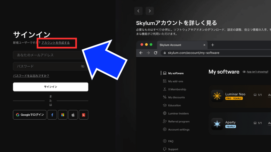The height and width of the screenshot is (152, 271).
Task: Reload the page with the refresh icon
Action: coord(155,53)
